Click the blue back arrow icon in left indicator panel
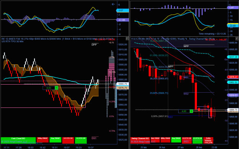The height and width of the screenshot is (149, 239). (x=113, y=4)
